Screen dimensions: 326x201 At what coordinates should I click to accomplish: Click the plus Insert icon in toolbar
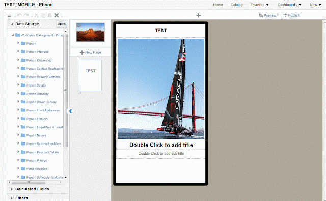199,15
